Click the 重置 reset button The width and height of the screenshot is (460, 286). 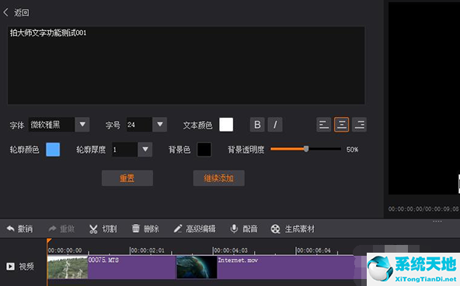click(127, 178)
